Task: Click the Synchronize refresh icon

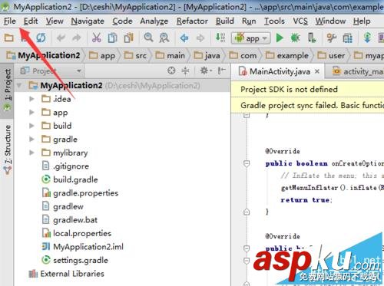Action: click(x=41, y=38)
